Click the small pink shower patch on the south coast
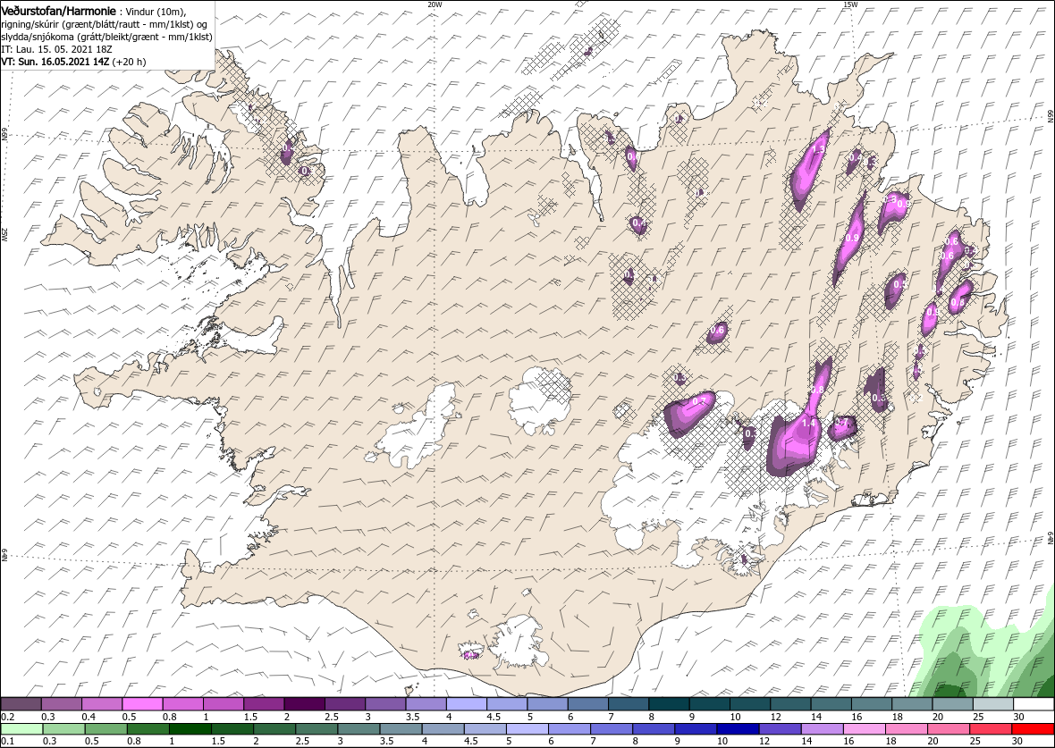 coord(471,654)
